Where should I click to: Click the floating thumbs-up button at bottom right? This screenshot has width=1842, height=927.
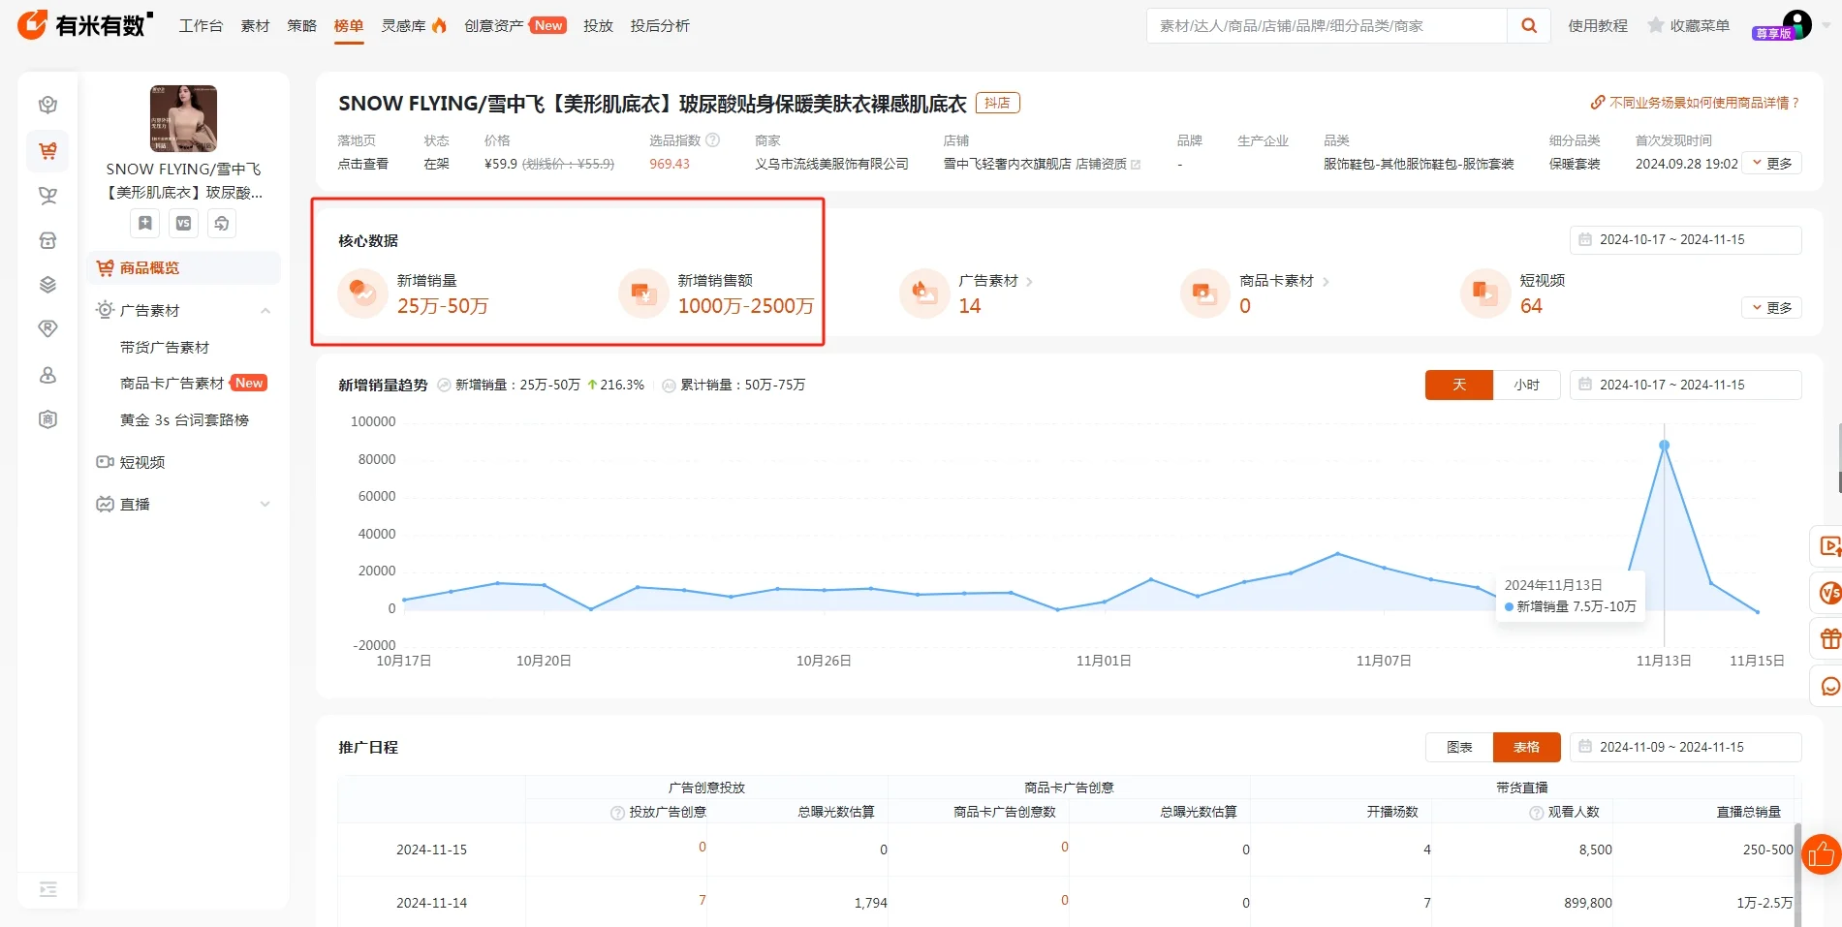1820,854
